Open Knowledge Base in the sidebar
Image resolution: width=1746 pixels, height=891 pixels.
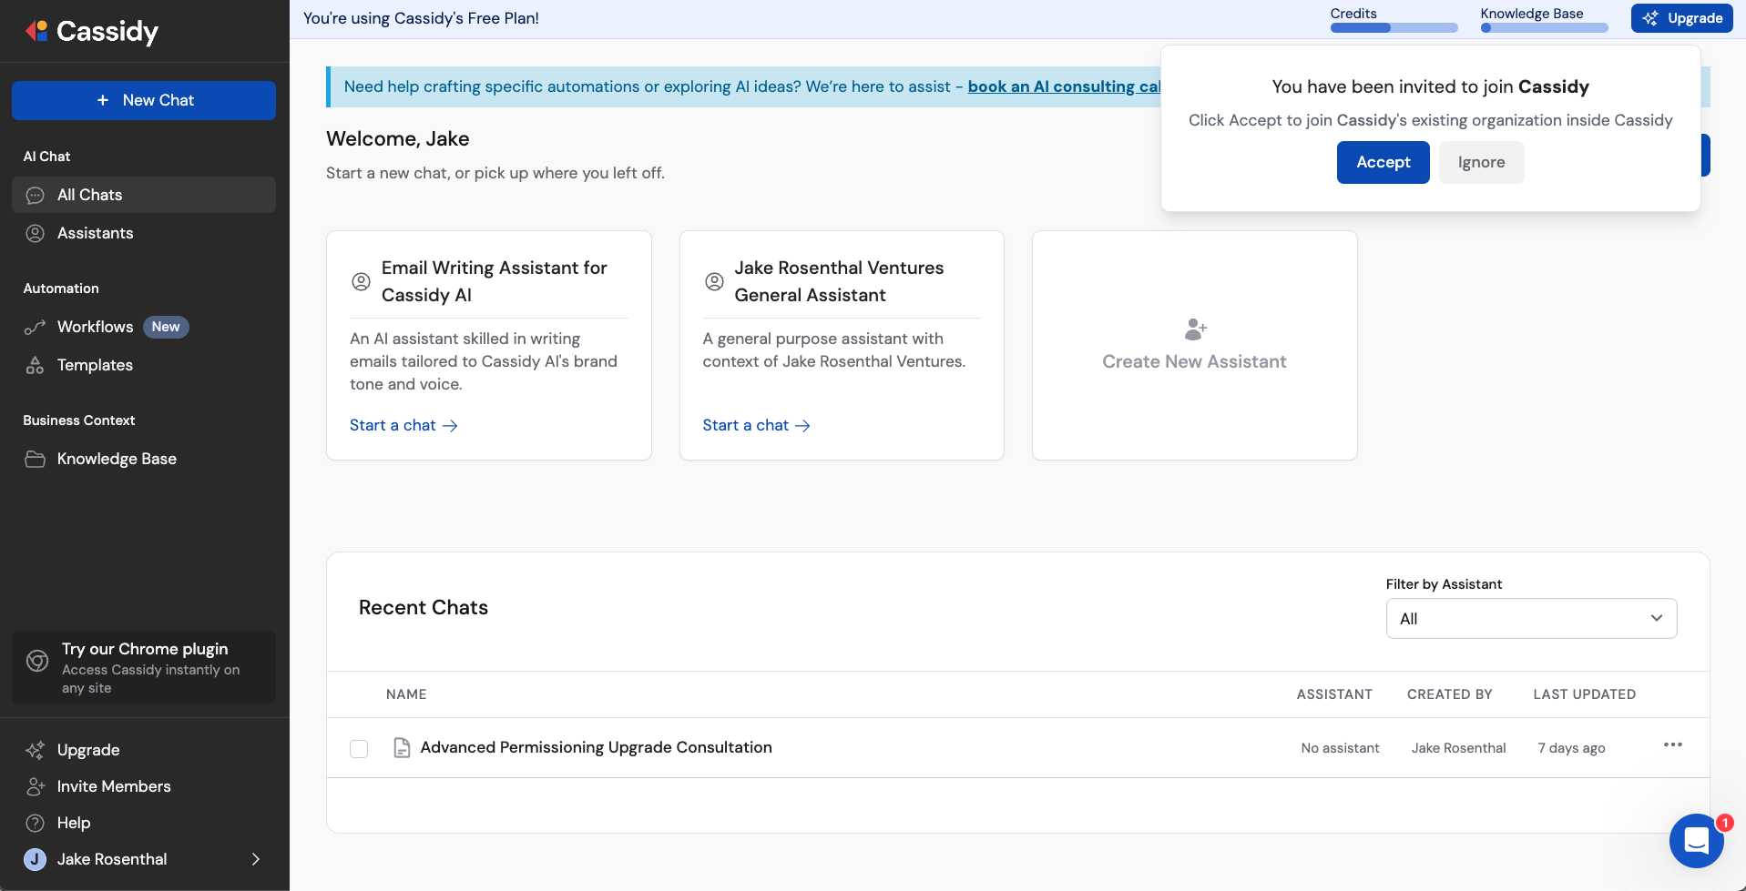pyautogui.click(x=144, y=460)
